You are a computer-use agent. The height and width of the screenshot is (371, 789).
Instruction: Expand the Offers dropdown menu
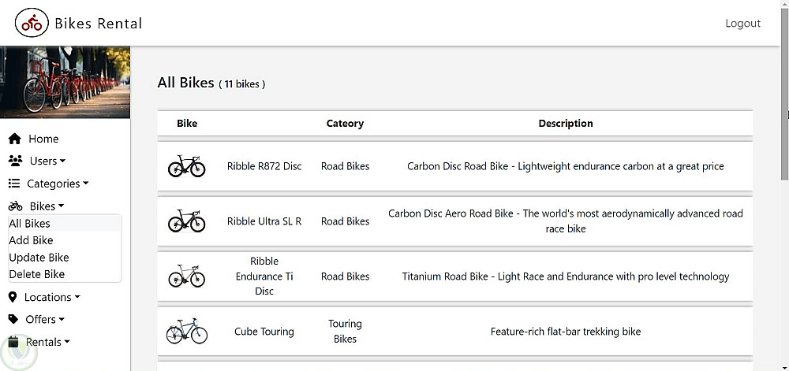coord(44,319)
